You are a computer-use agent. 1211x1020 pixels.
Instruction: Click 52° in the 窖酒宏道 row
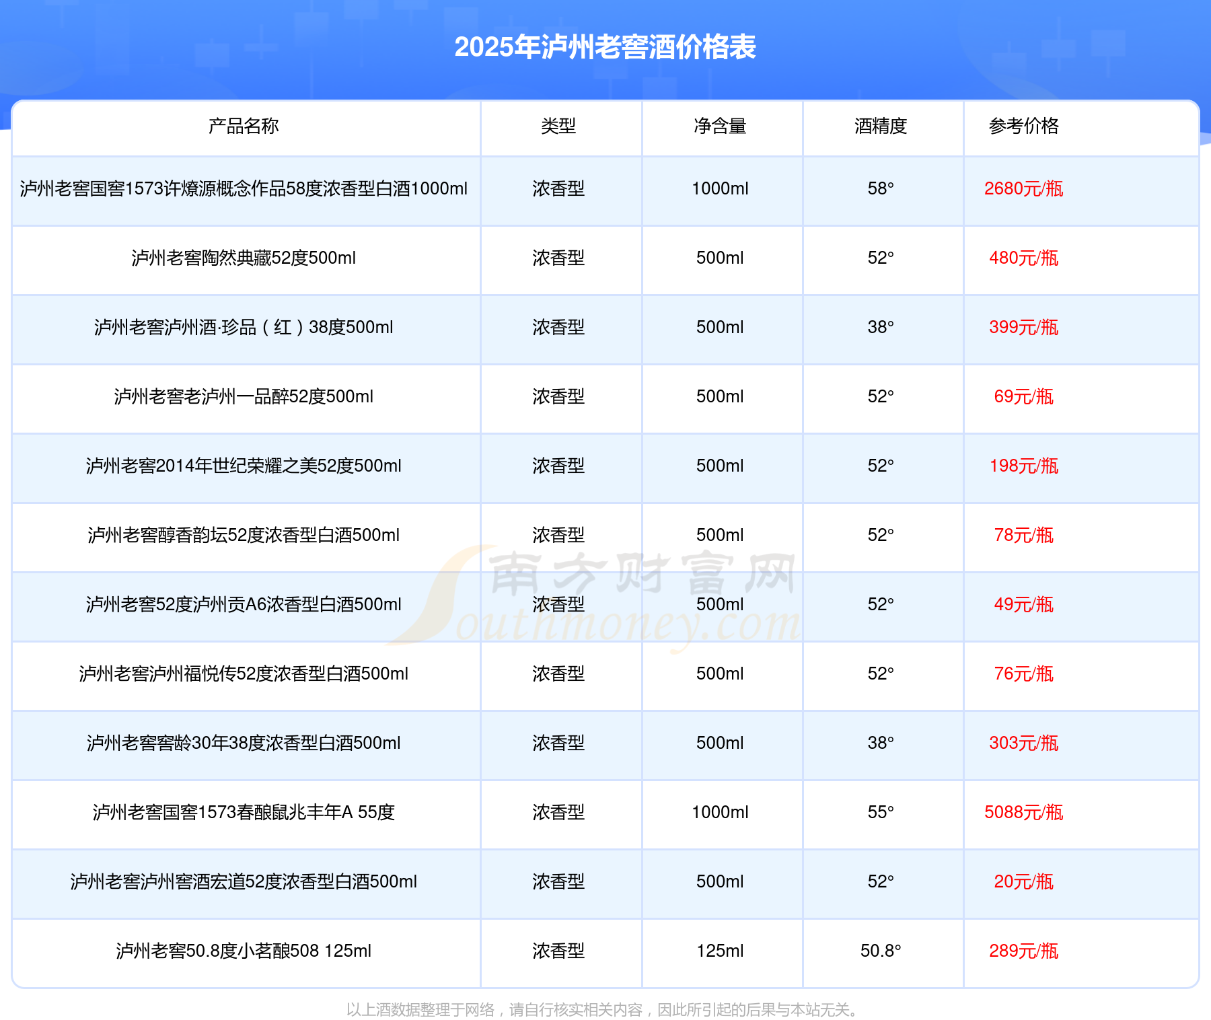881,881
